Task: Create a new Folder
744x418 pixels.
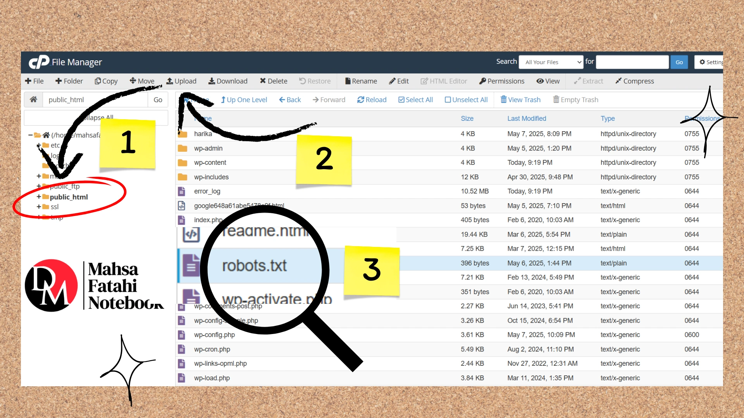Action: click(x=69, y=81)
